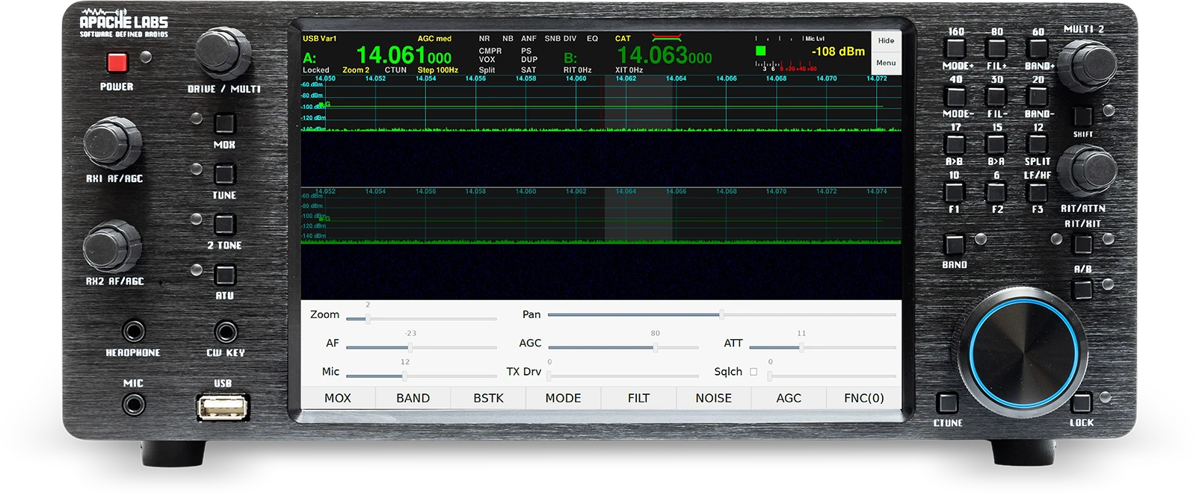The width and height of the screenshot is (1196, 495).
Task: Click the AGC gain slider handle
Action: [x=655, y=347]
